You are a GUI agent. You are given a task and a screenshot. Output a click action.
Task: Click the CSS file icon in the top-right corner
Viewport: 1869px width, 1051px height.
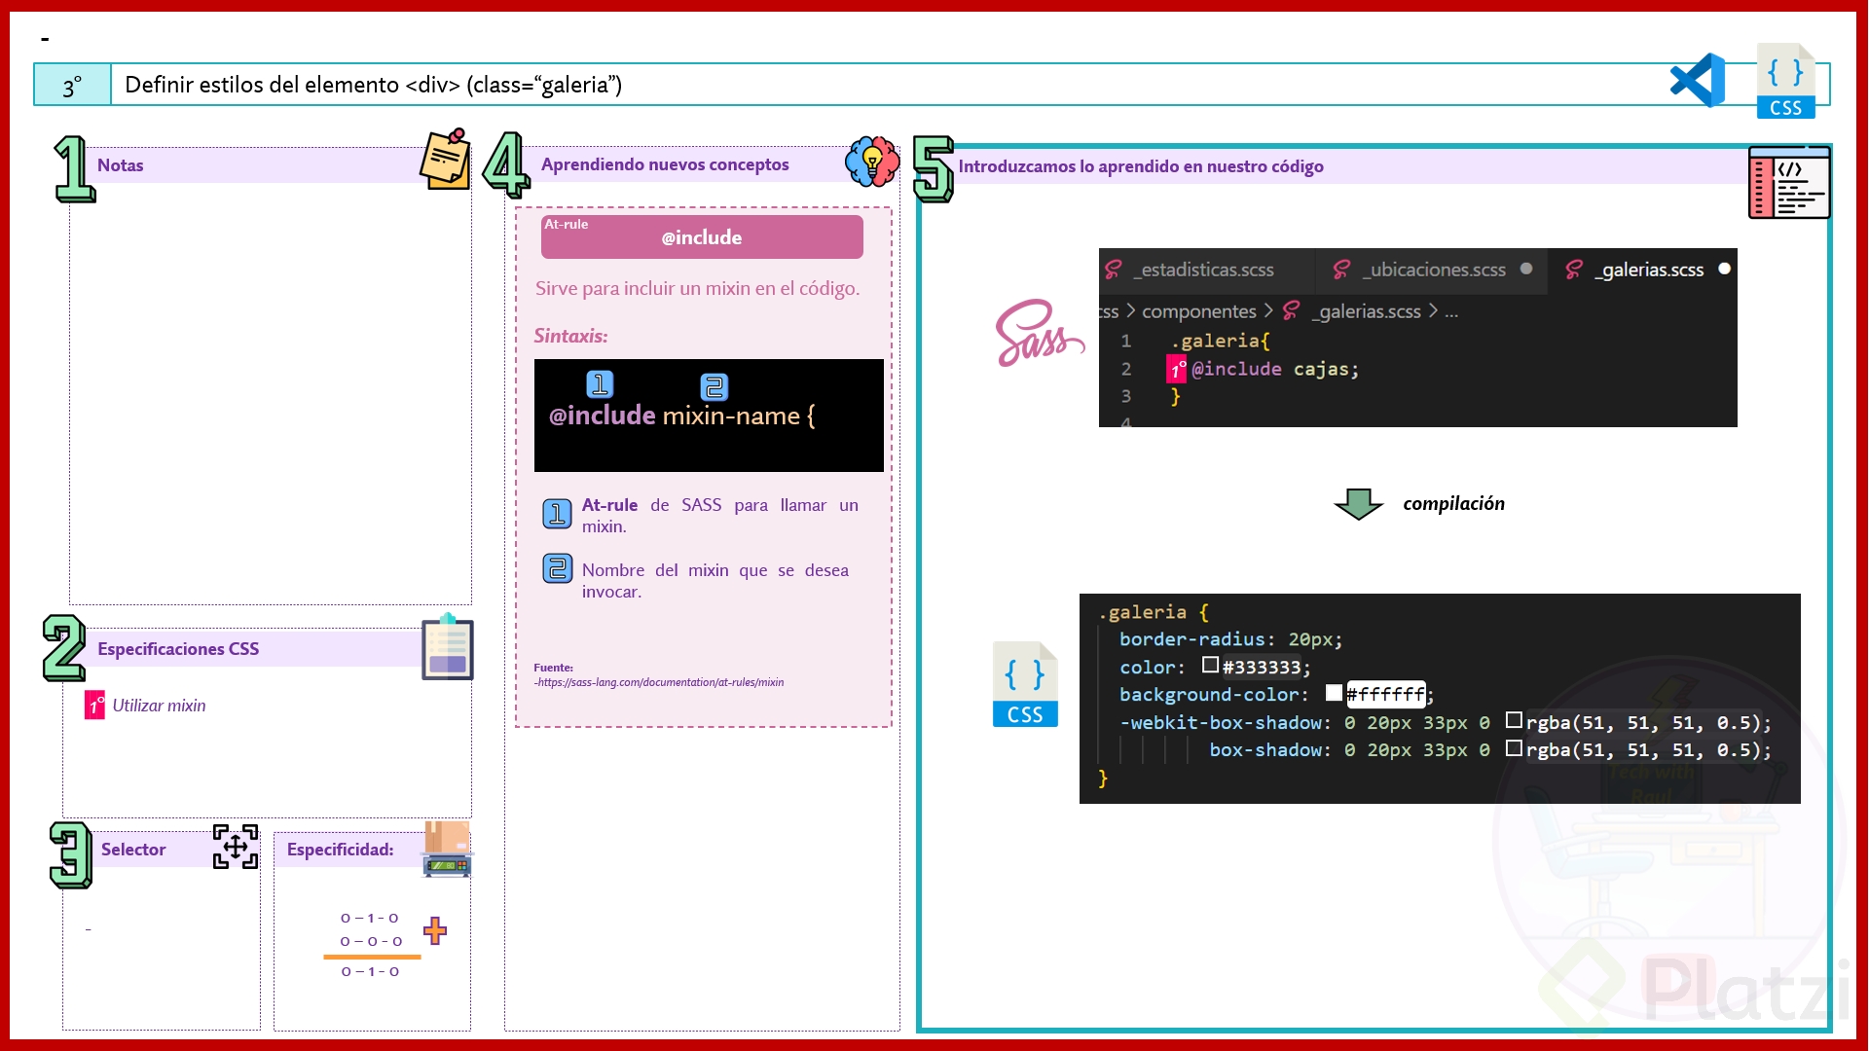point(1787,81)
